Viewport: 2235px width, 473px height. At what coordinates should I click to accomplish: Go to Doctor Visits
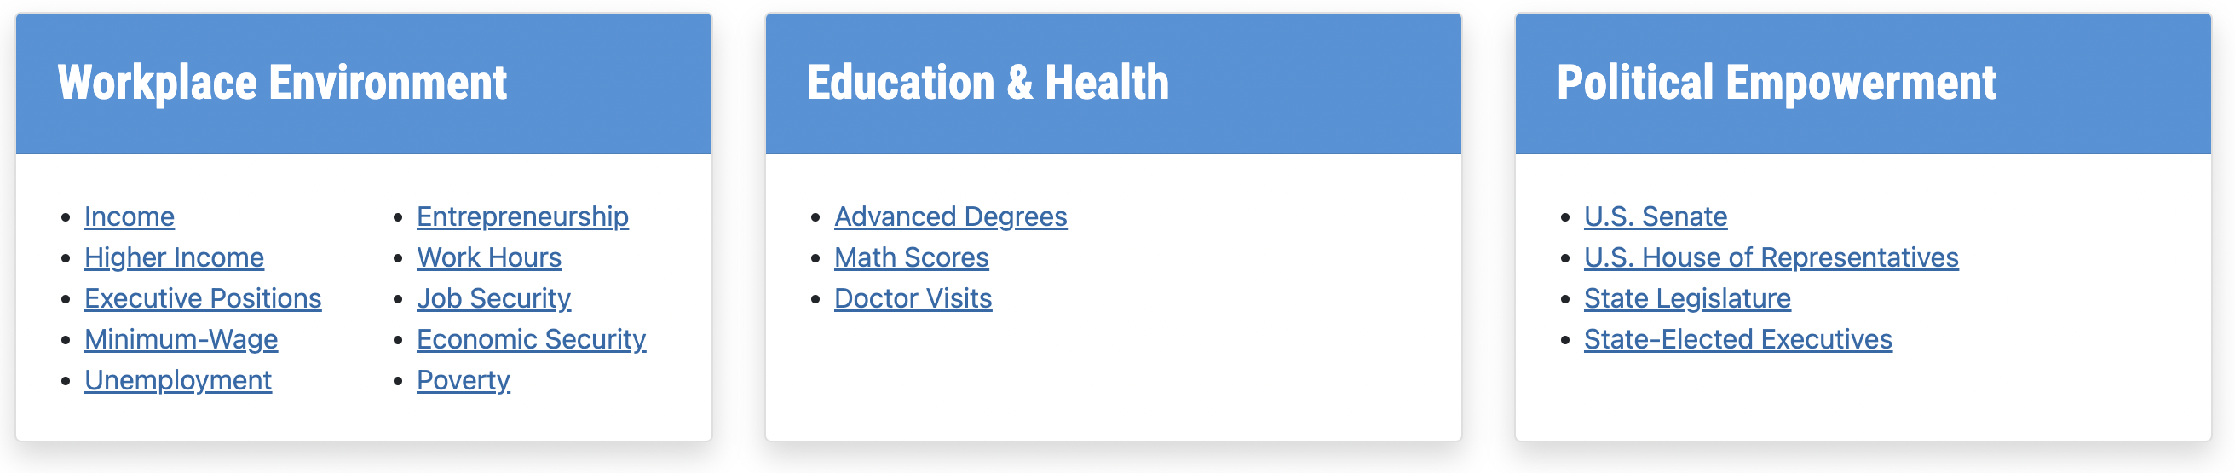[913, 297]
